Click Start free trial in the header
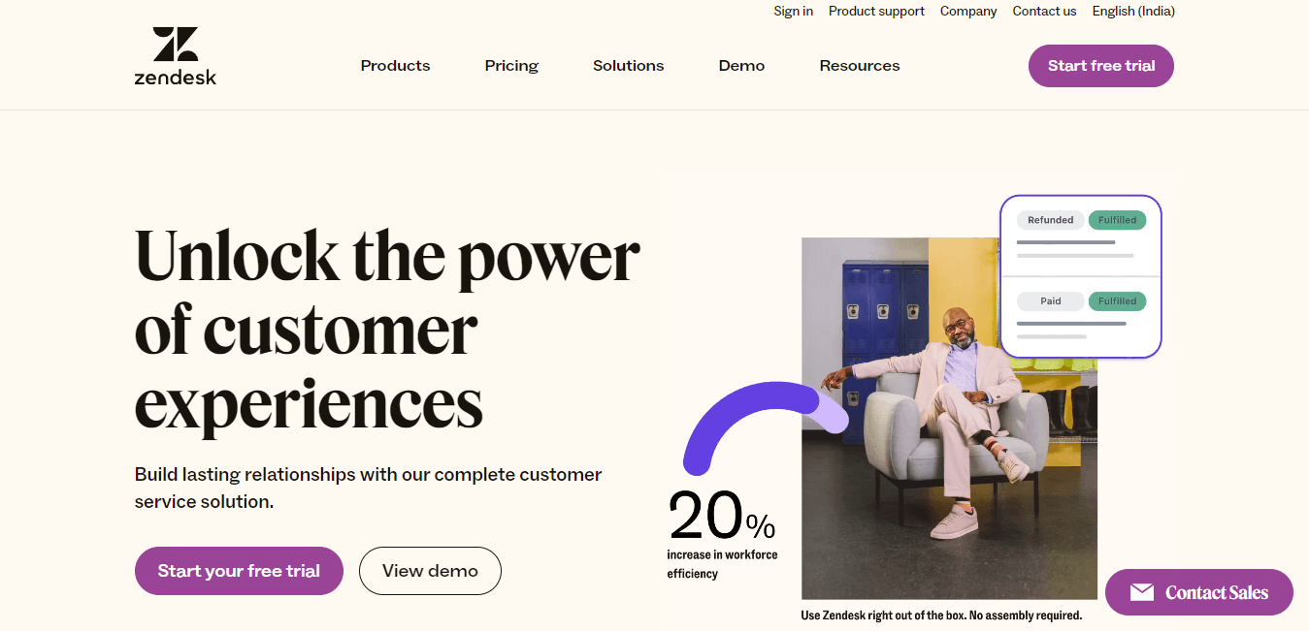This screenshot has height=631, width=1309. tap(1100, 65)
